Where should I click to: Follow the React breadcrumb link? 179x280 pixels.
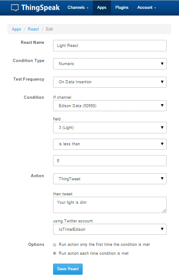(x=33, y=29)
